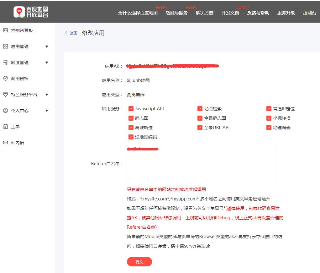Expand the 应用管理 dropdown arrow
This screenshot has height=273, width=320.
pyautogui.click(x=47, y=47)
